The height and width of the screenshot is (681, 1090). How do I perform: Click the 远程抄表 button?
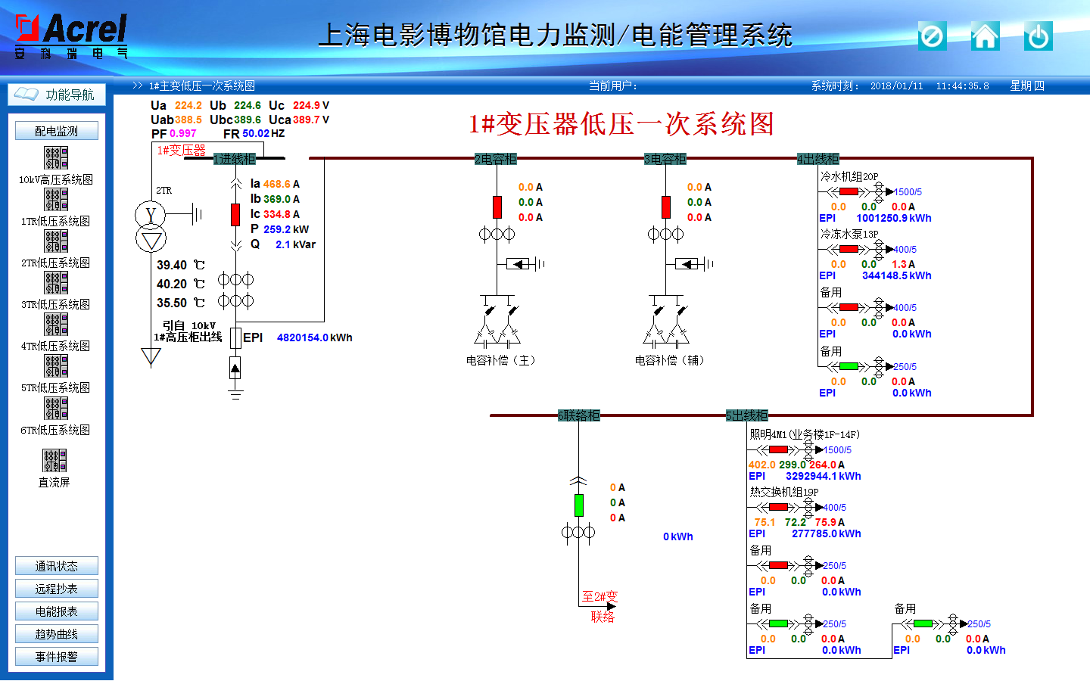(x=57, y=589)
